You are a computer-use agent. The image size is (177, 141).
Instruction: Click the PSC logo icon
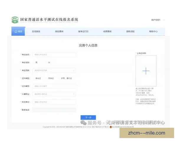click(15, 20)
